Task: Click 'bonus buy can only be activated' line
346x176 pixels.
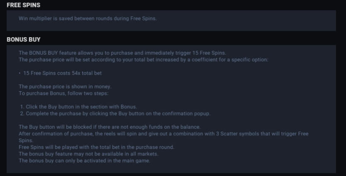Action: (84, 161)
